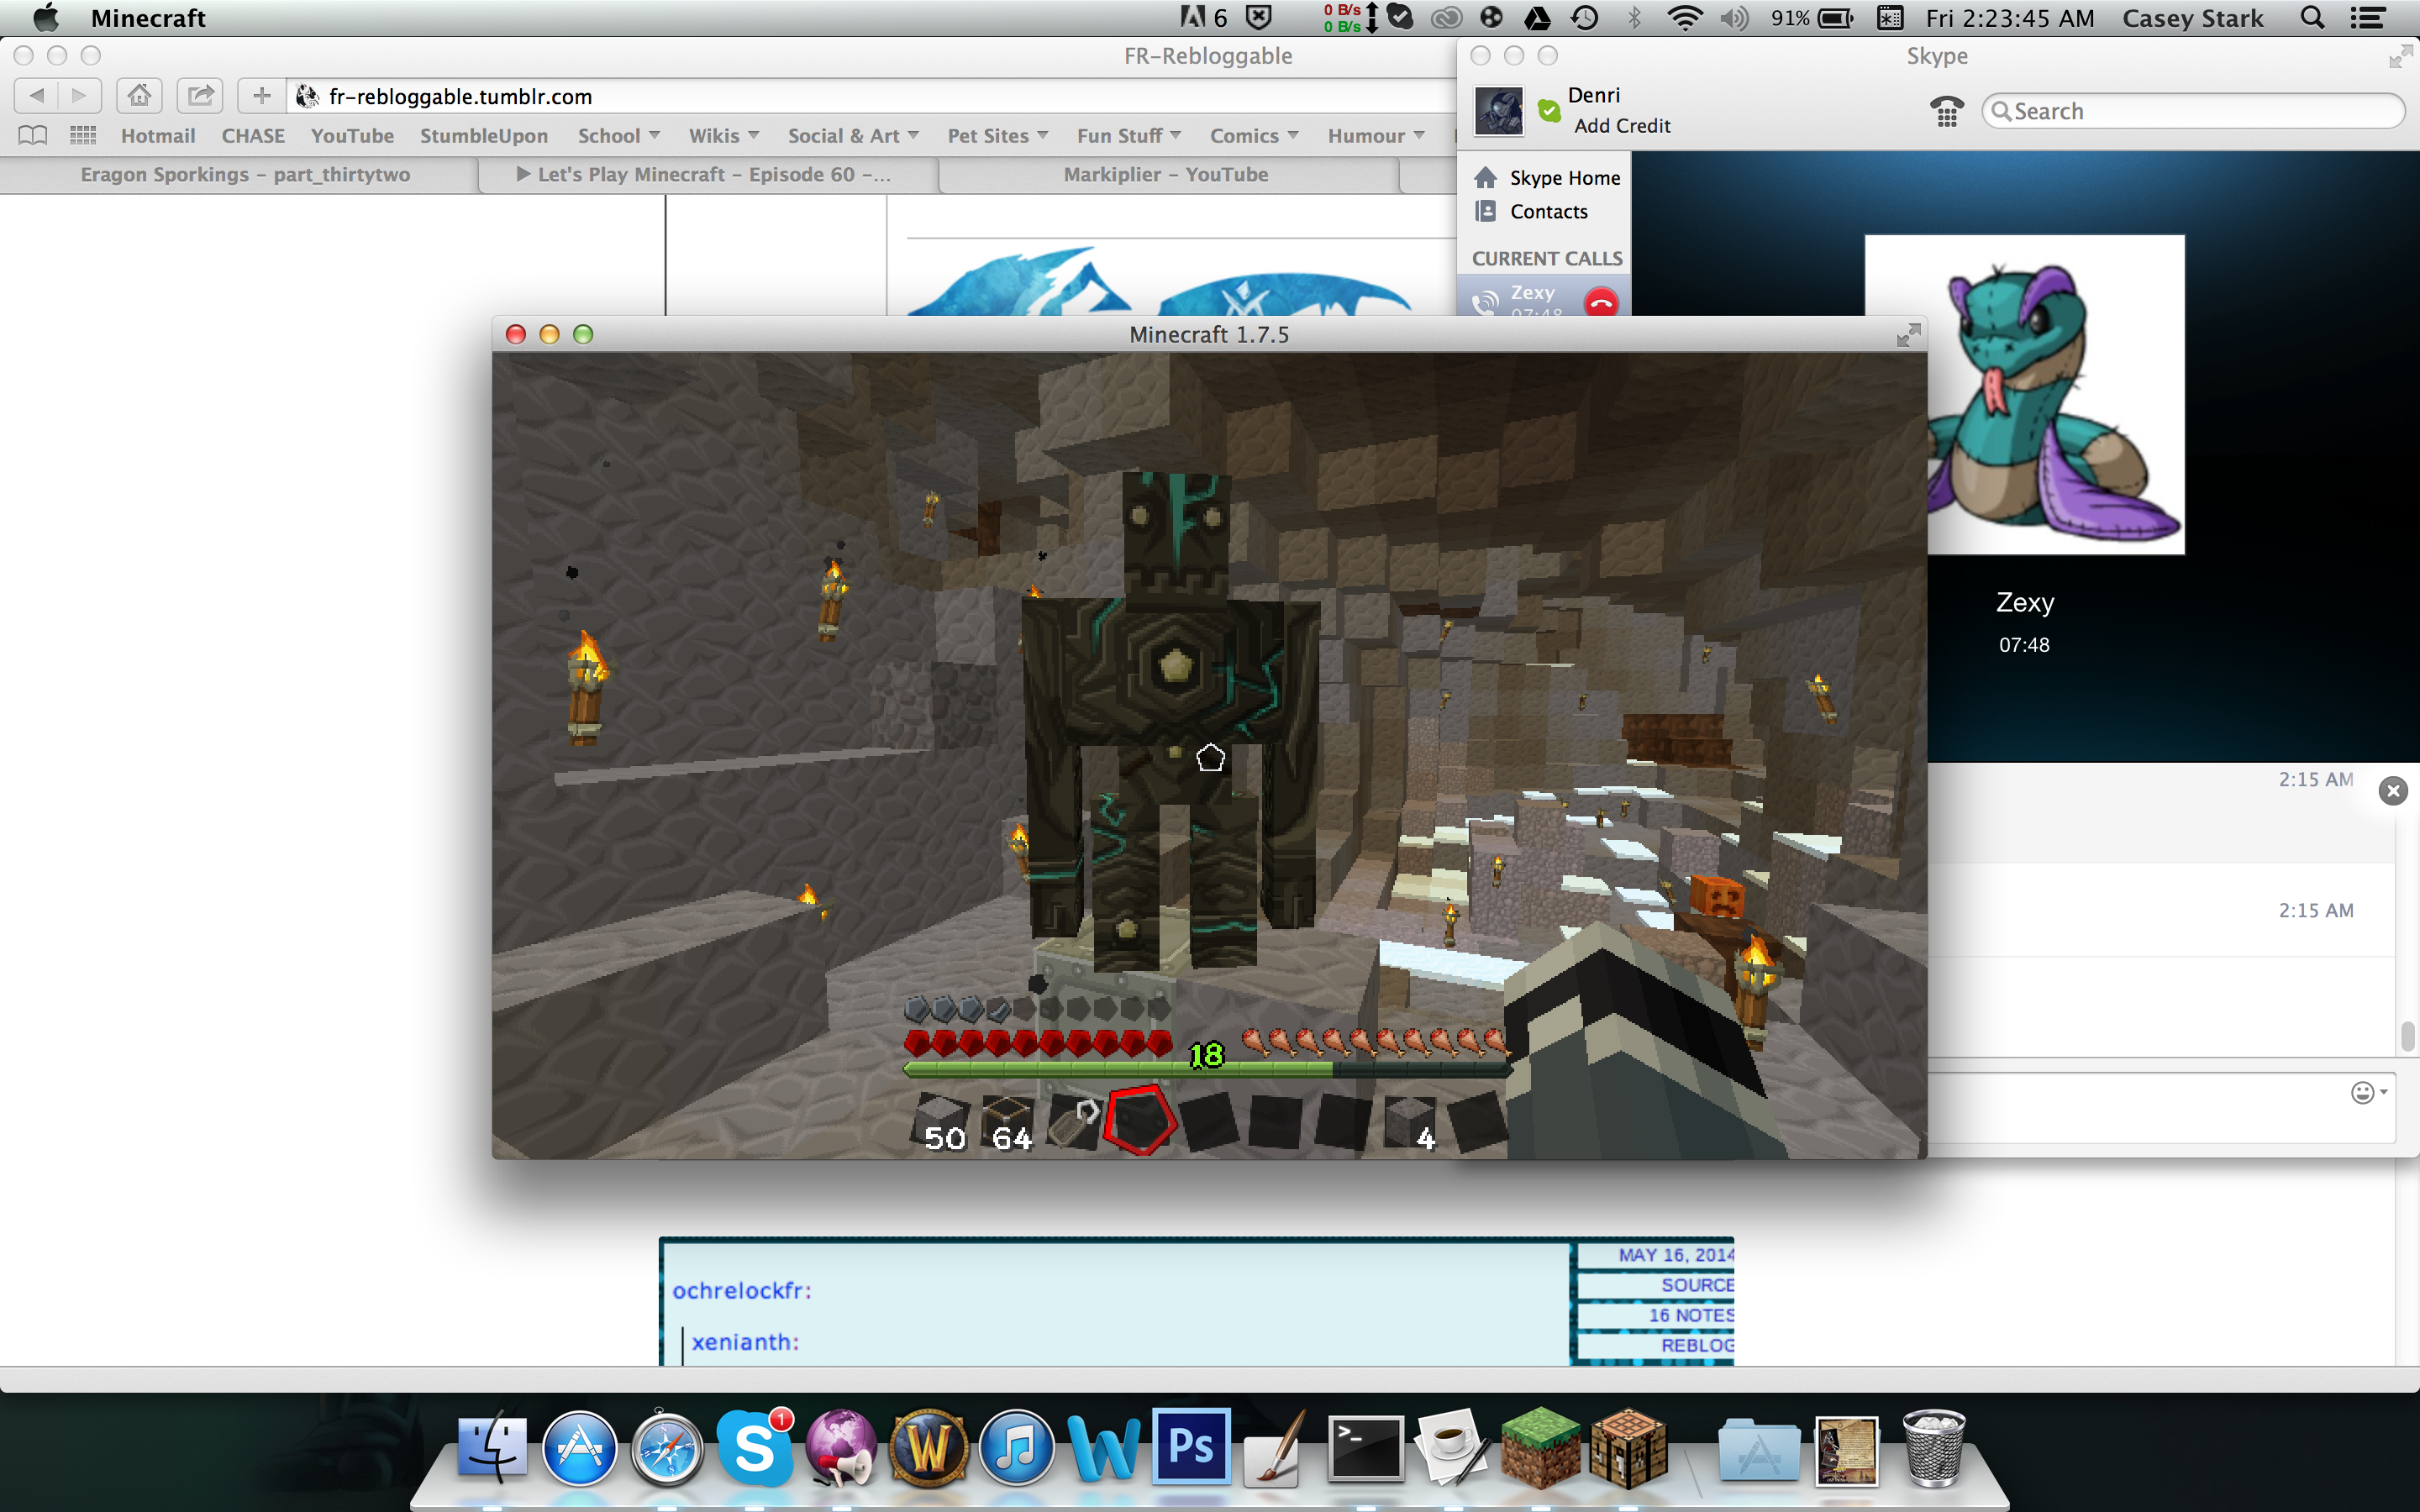Image resolution: width=2420 pixels, height=1512 pixels.
Task: Open 16 NOTES on Tumblr post
Action: (x=1691, y=1315)
